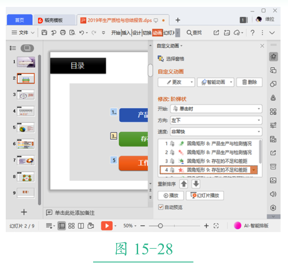Viewport: 288px width, 266px height.
Task: Click the animation star sidebar icon
Action: 273,57
